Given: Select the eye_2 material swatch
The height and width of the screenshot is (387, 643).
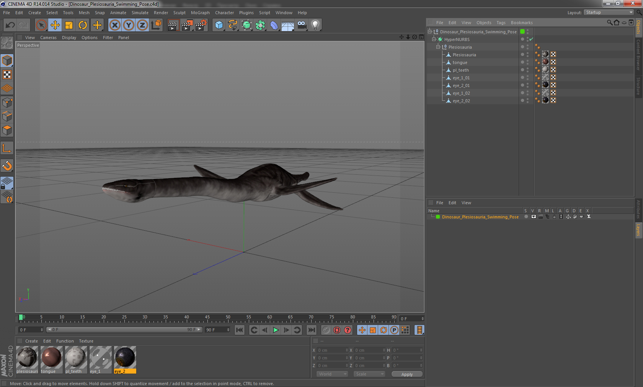Looking at the screenshot, I should [125, 360].
